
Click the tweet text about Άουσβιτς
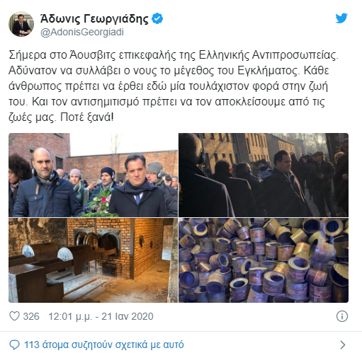coord(174,86)
